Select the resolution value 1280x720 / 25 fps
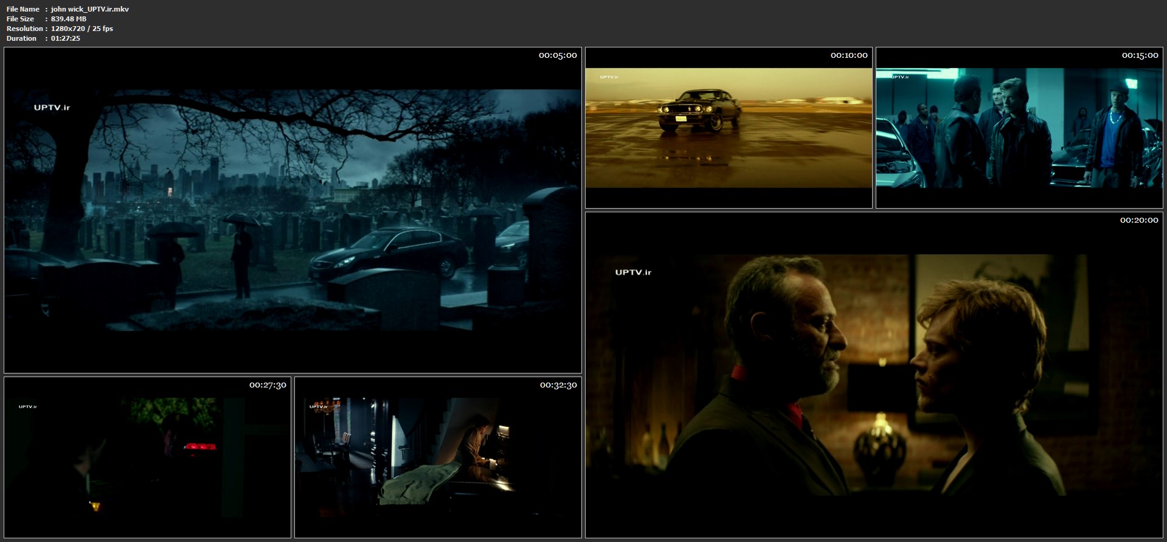1167x542 pixels. tap(82, 29)
